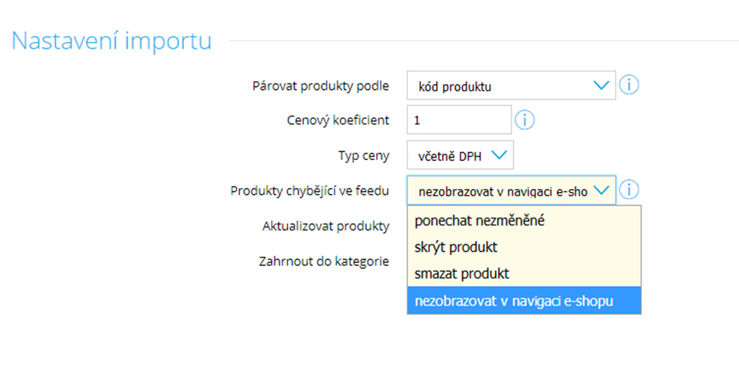Click the Produkty chybějící ve feedu combo box
The image size is (739, 369).
[x=511, y=190]
